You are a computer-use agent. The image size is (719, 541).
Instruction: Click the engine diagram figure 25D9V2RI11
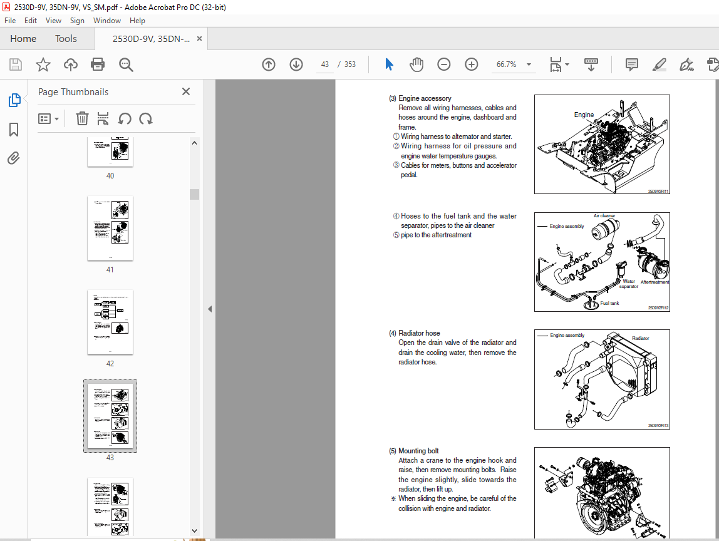click(602, 145)
